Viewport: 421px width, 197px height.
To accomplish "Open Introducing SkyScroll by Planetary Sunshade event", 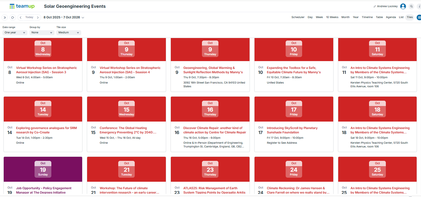I will click(x=292, y=130).
